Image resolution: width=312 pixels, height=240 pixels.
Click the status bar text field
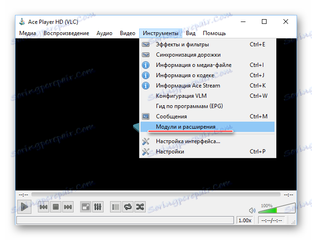pos(125,220)
